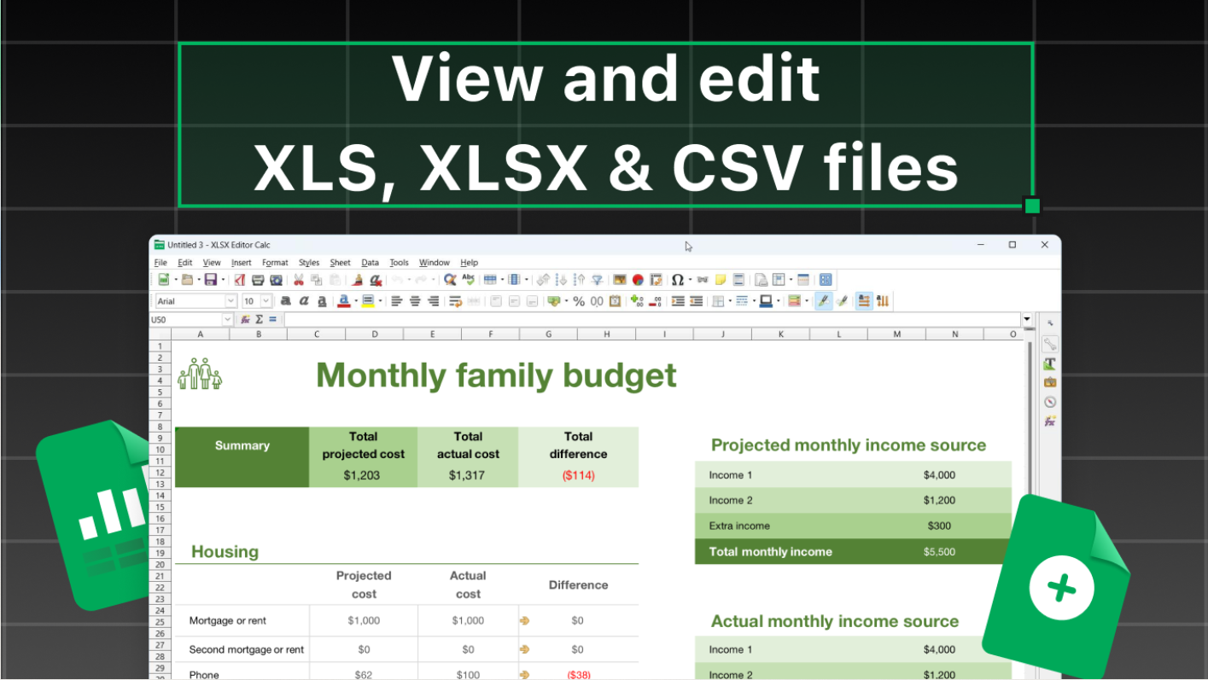Toggle bold text formatting
The image size is (1208, 680).
coord(286,301)
